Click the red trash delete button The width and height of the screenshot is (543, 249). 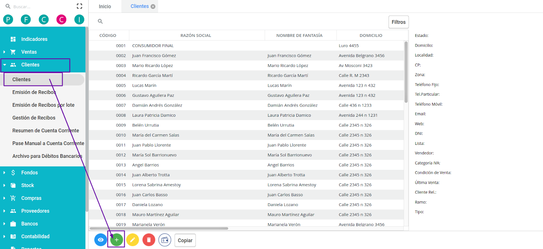[x=149, y=240]
